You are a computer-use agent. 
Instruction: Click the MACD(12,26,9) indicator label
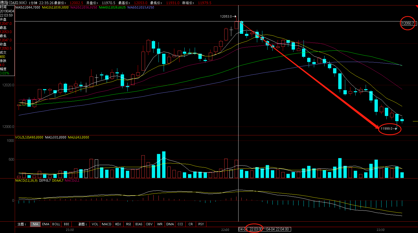pos(26,181)
